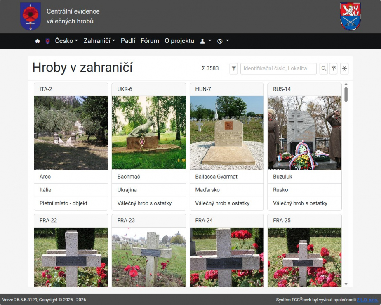
Task: Open the RUS-14 Buzuluk photo
Action: click(304, 133)
